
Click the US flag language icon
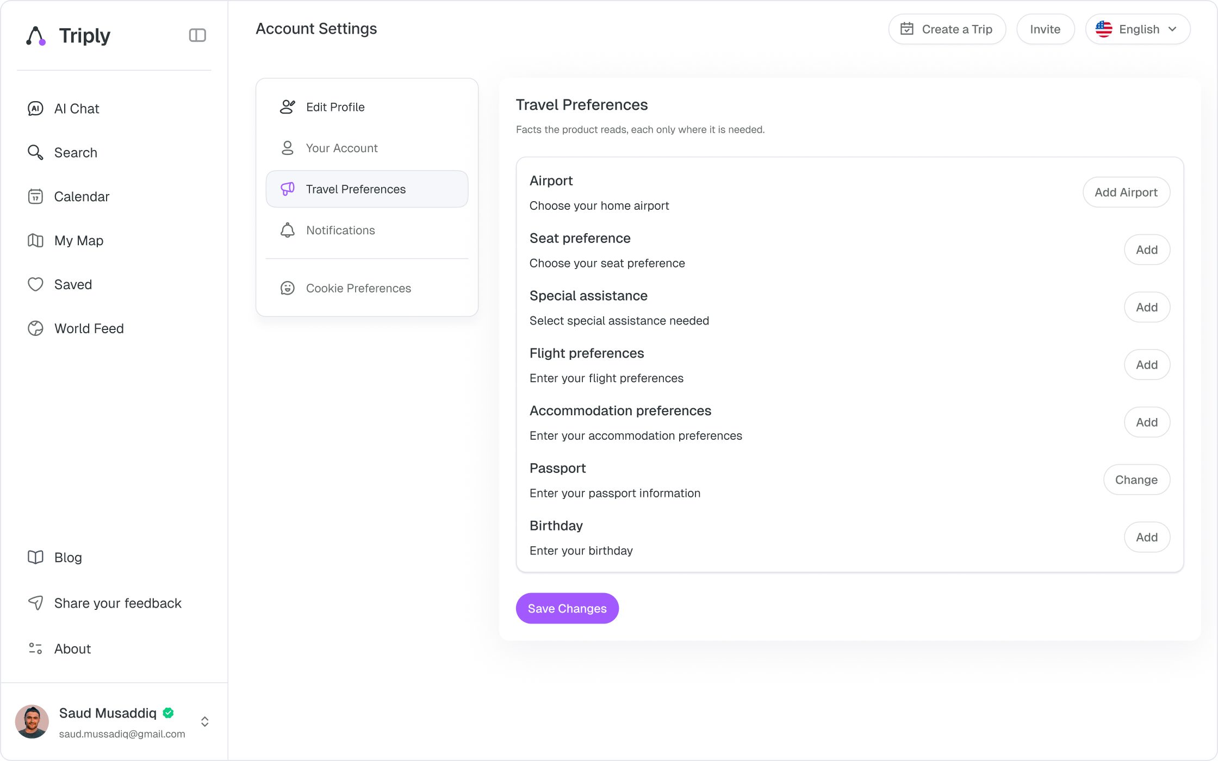pyautogui.click(x=1104, y=29)
